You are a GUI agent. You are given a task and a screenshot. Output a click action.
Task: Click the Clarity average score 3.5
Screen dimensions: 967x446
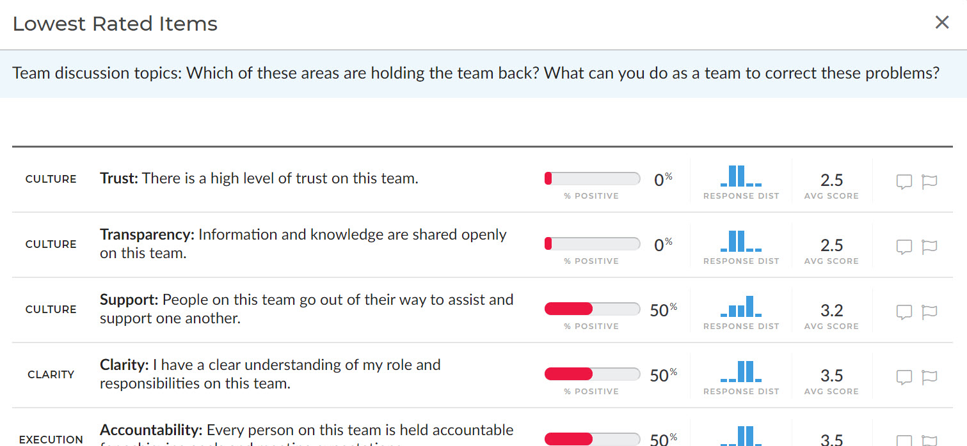(x=831, y=376)
